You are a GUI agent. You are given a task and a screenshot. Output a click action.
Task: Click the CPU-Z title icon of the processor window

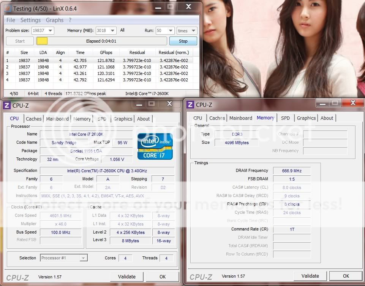[7, 105]
